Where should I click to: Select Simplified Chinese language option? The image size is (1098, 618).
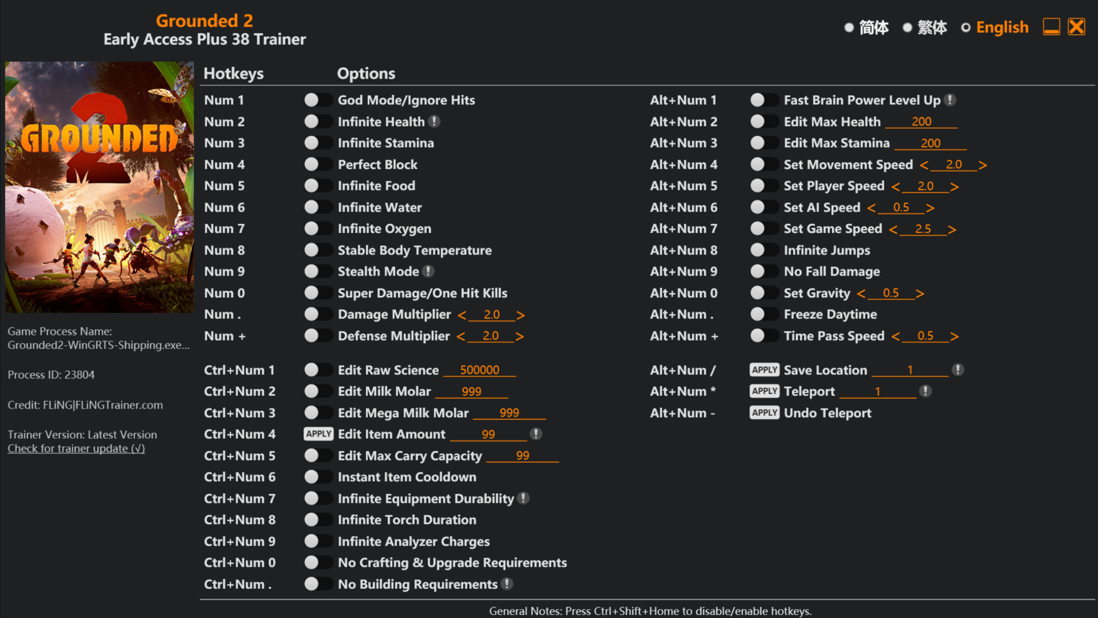849,27
